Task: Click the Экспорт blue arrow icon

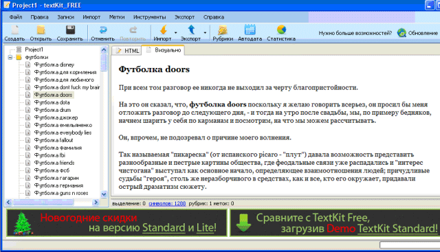Action: tap(191, 30)
